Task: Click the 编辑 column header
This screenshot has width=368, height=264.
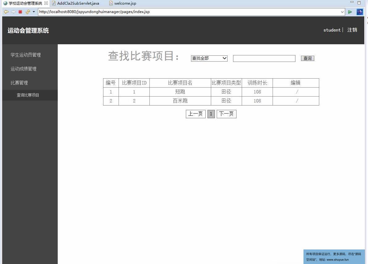Action: click(295, 83)
